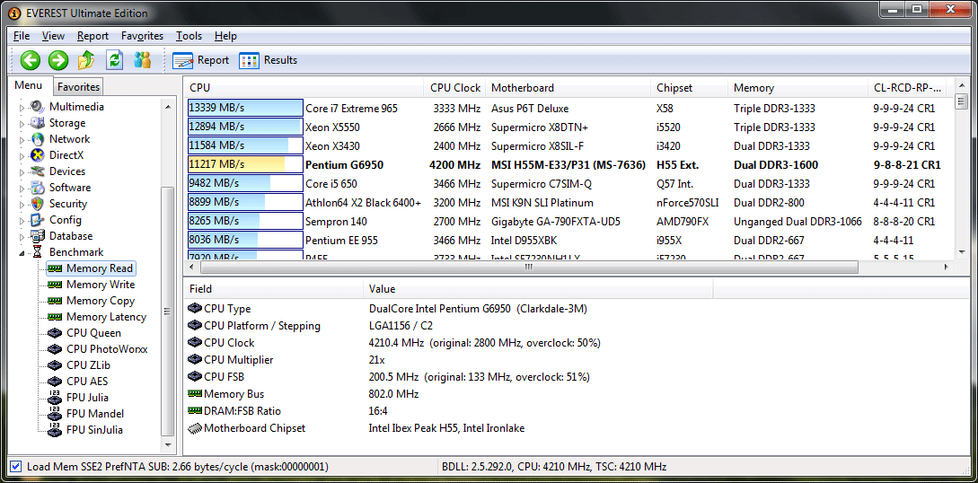Image resolution: width=978 pixels, height=483 pixels.
Task: Open the File menu
Action: pyautogui.click(x=22, y=36)
